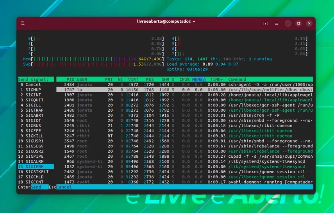Select SIGSEGV in signal list
Viewport: 334px width, 213px height.
(36, 146)
